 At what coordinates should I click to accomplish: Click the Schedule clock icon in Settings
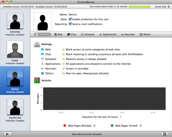[42, 59]
